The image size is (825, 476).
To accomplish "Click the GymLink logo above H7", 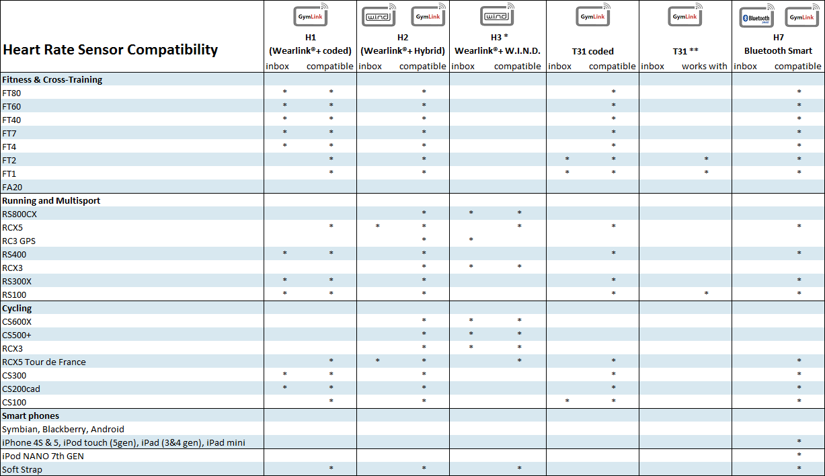I will pyautogui.click(x=802, y=15).
